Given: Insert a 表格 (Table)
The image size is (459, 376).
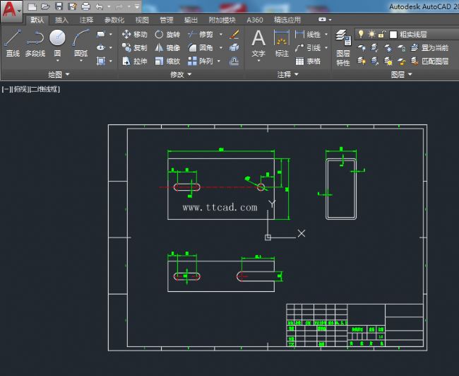Looking at the screenshot, I should pyautogui.click(x=308, y=61).
